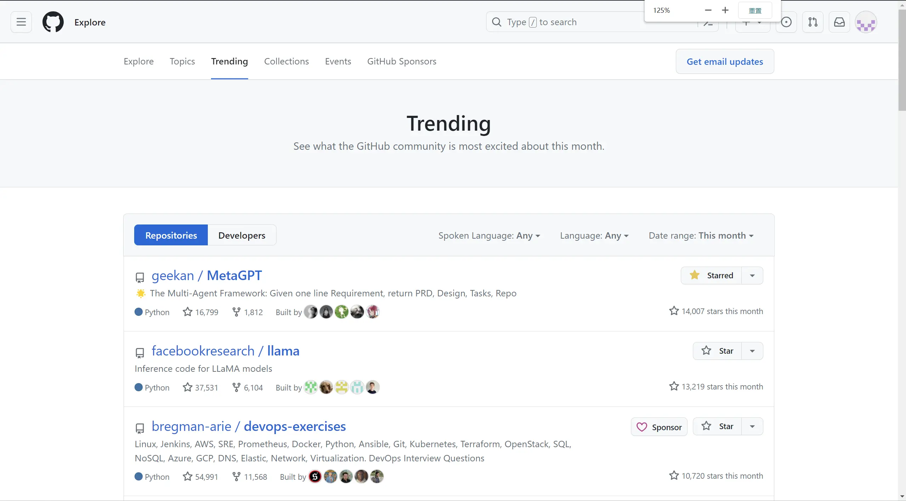Click the GitHub Octocat logo
The image size is (906, 501).
pos(53,22)
